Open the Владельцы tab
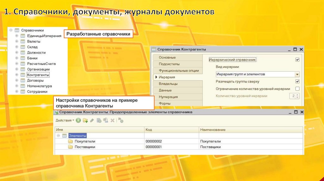The image size is (324, 181). click(x=178, y=84)
